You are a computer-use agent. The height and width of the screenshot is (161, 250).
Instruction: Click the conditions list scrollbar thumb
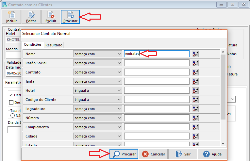click(223, 87)
